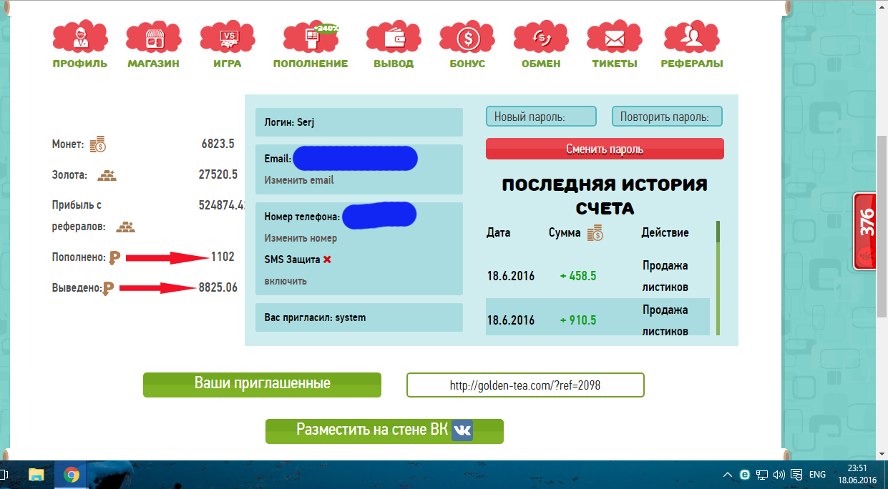The image size is (888, 489).
Task: Click the red 376 side tab
Action: [x=865, y=232]
